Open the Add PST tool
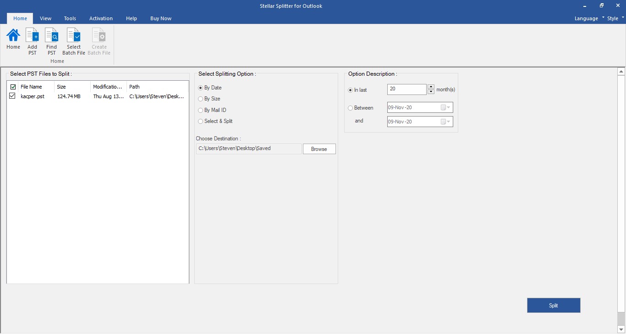 click(32, 39)
